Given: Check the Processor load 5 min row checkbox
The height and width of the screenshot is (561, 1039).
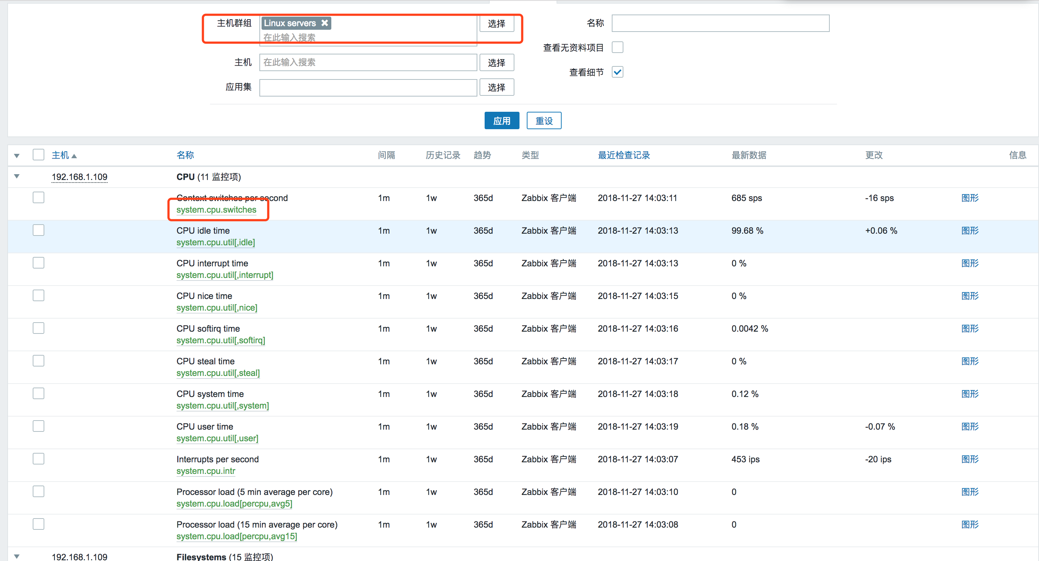Looking at the screenshot, I should (x=38, y=491).
